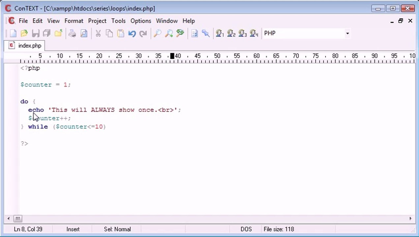Click the 'do {' code line

coord(28,101)
